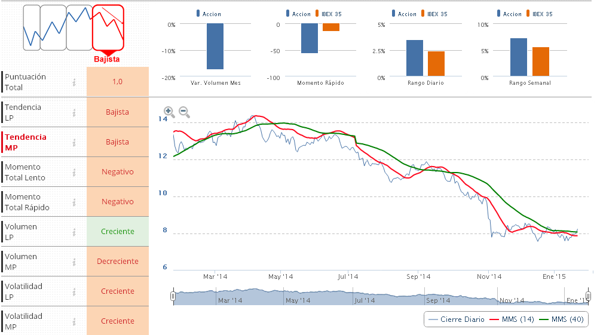Select the Volatilidad MP row
This screenshot has width=597, height=335.
[75, 321]
